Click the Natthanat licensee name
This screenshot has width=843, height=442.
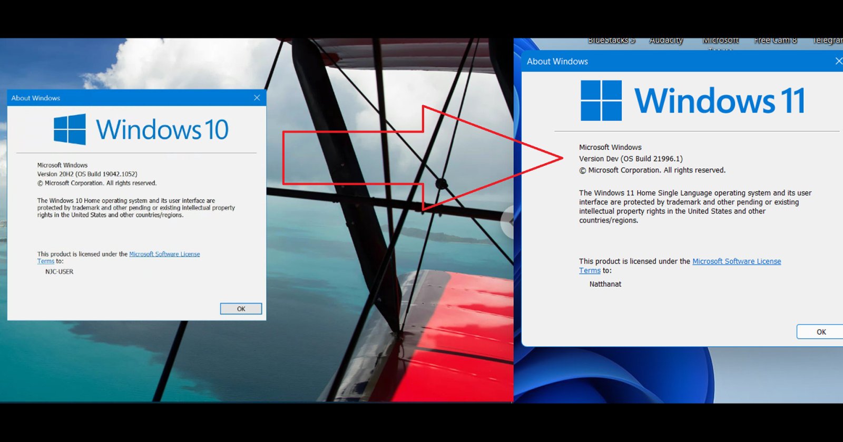click(x=605, y=284)
